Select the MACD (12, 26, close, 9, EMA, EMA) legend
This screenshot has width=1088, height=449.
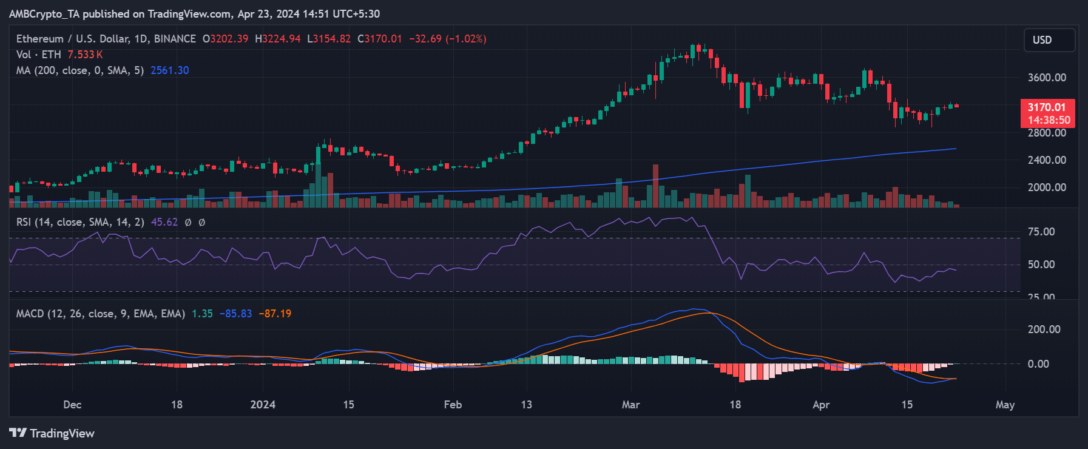[101, 314]
